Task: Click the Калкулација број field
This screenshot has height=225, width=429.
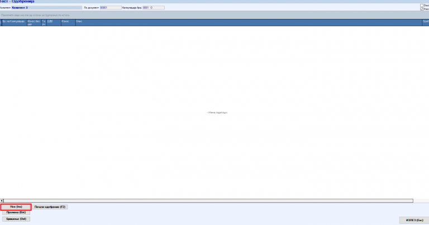Action: pyautogui.click(x=153, y=8)
